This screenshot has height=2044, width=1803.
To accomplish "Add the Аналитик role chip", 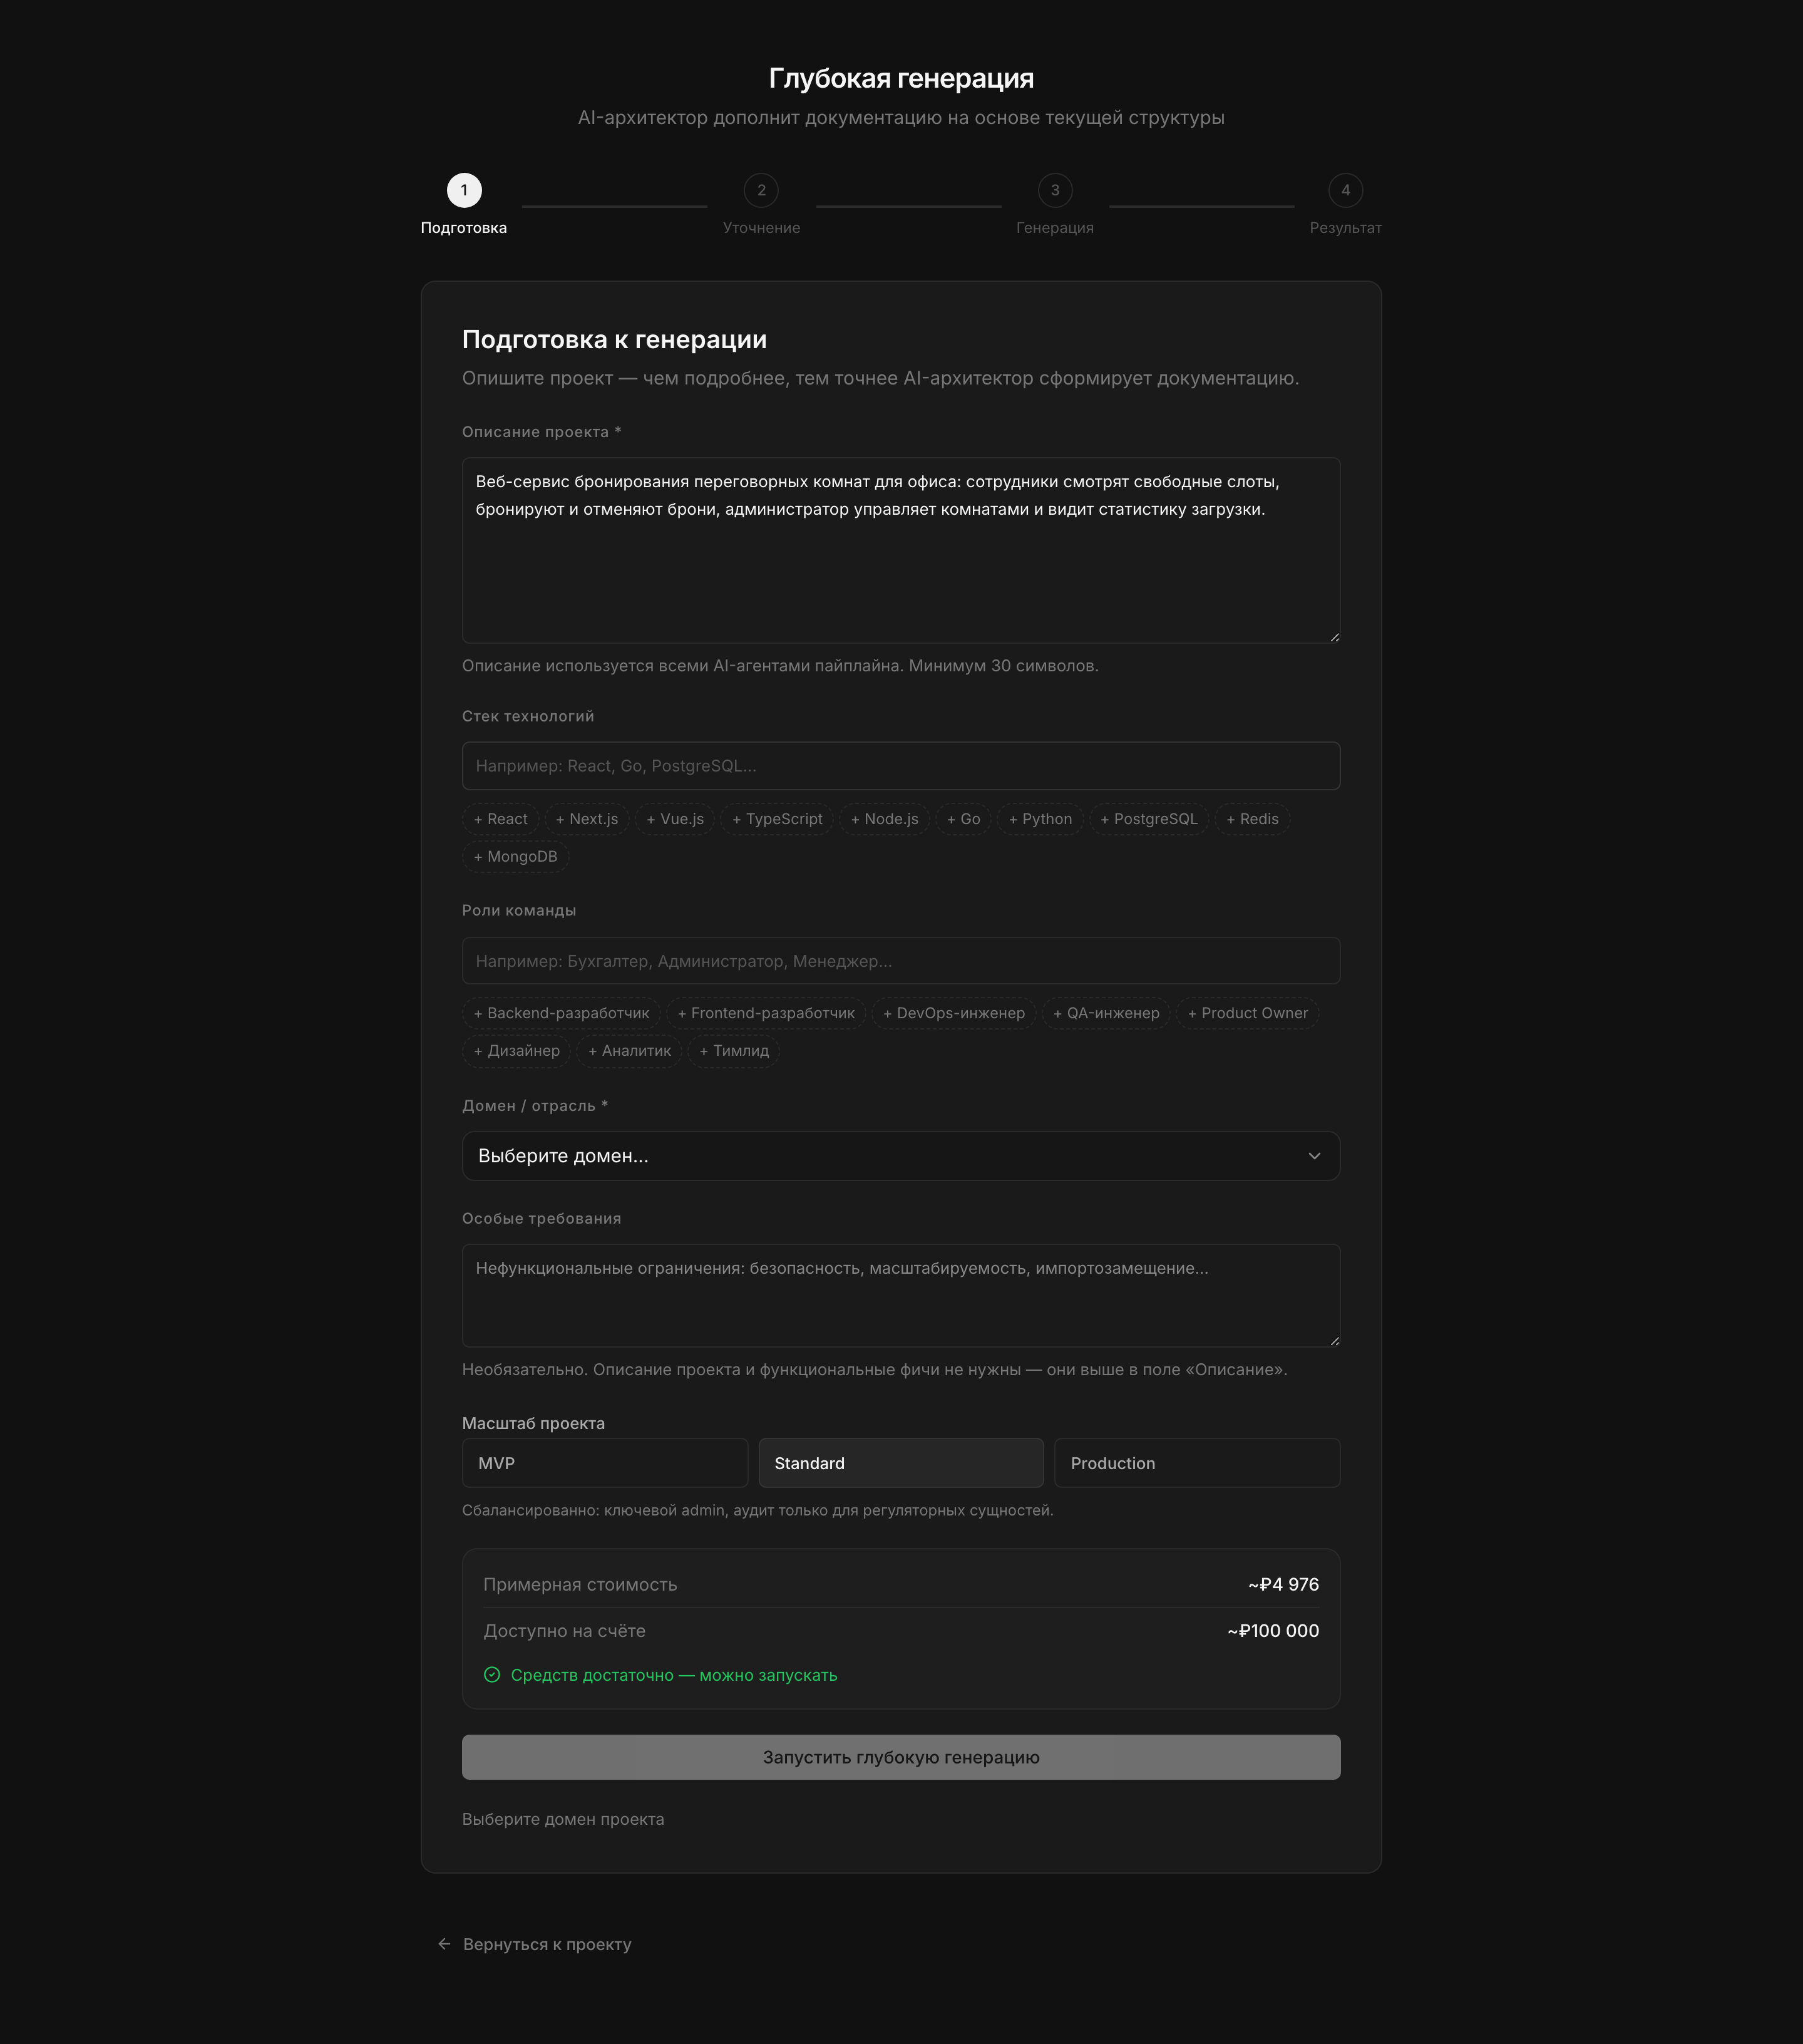I will pyautogui.click(x=630, y=1051).
